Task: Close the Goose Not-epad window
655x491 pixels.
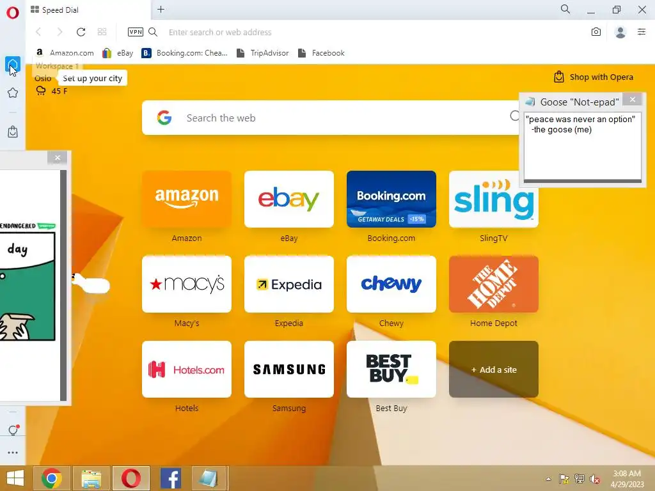Action: tap(633, 99)
